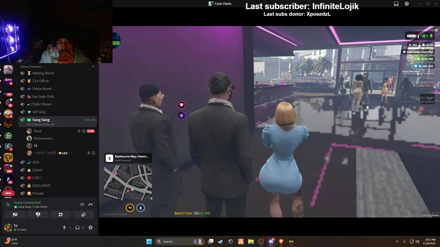Join the Game Room voice channel

pos(58,89)
